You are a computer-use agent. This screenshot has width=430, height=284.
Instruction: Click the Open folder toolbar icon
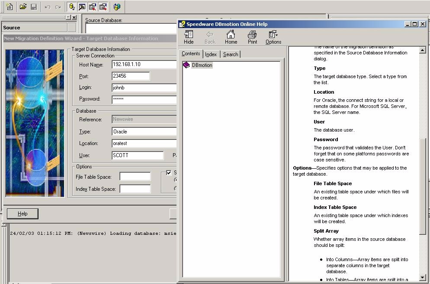tap(23, 7)
